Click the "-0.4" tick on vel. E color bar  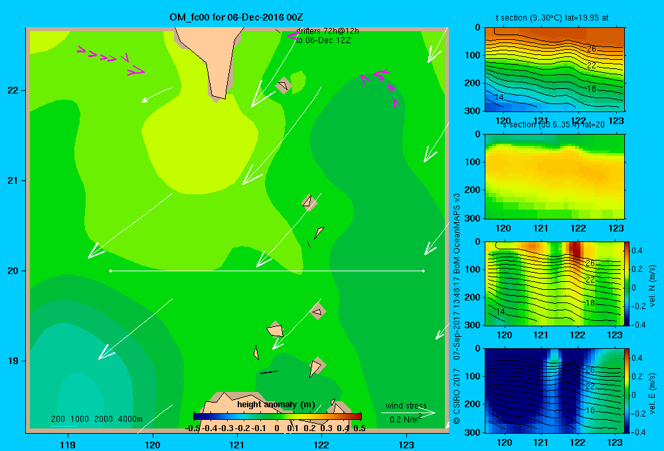pos(638,432)
